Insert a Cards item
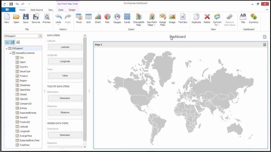 127,18
